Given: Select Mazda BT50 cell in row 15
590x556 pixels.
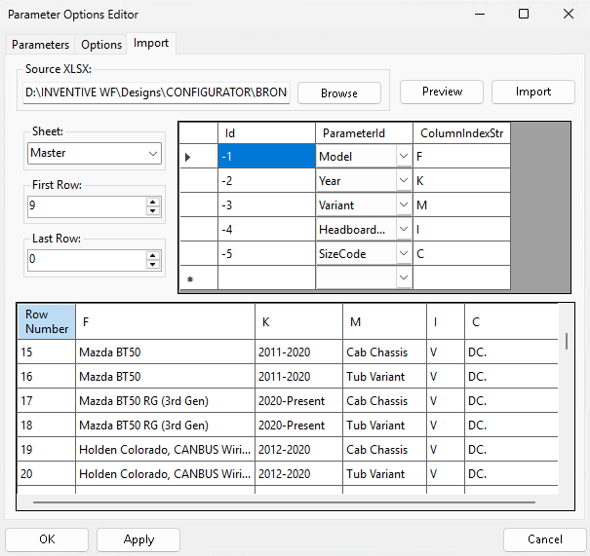Looking at the screenshot, I should coord(165,352).
